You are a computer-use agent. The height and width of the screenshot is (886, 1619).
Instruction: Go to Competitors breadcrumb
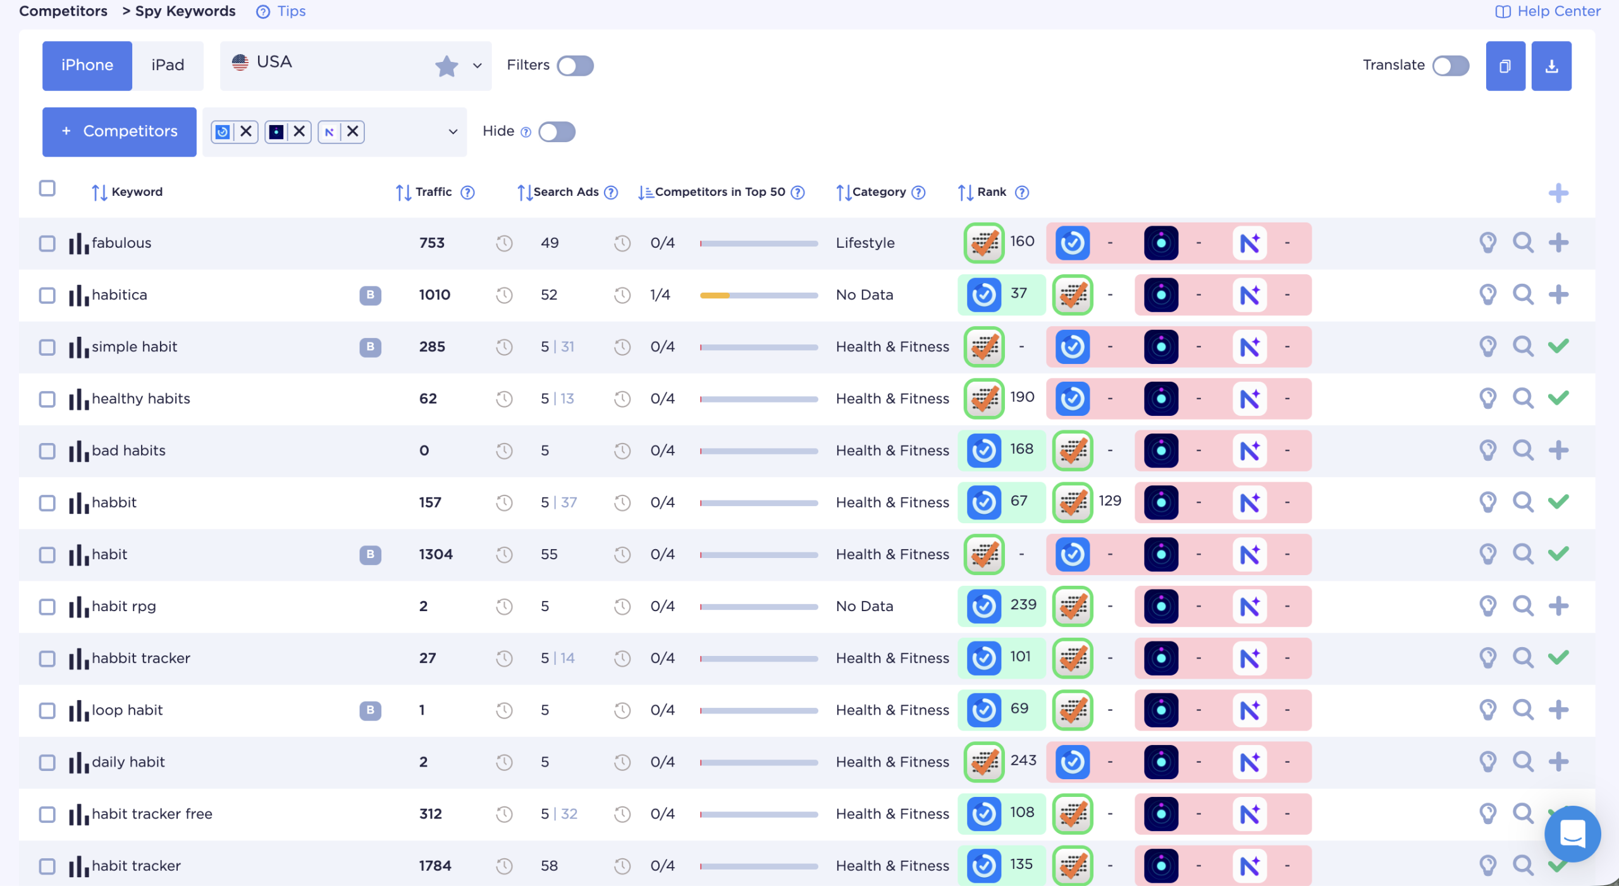63,11
